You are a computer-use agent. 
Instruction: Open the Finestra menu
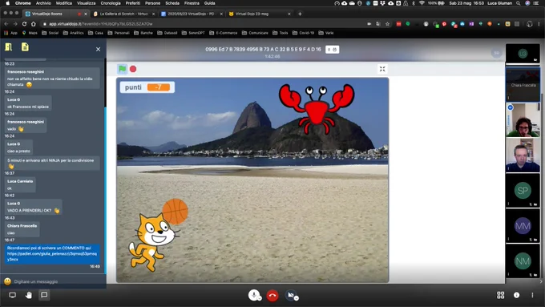(192, 3)
